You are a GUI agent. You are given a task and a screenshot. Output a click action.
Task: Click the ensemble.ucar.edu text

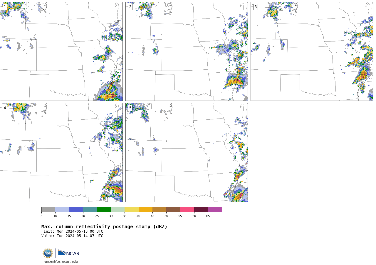[x=61, y=262]
